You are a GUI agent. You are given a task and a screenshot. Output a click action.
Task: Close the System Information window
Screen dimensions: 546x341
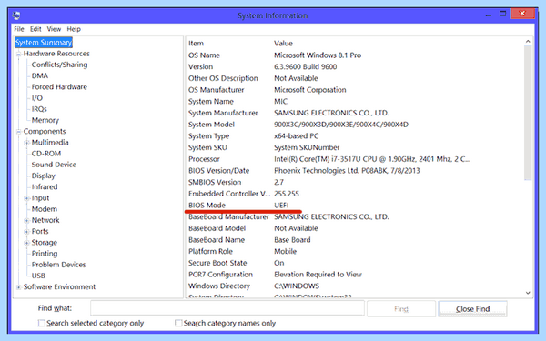pos(522,14)
